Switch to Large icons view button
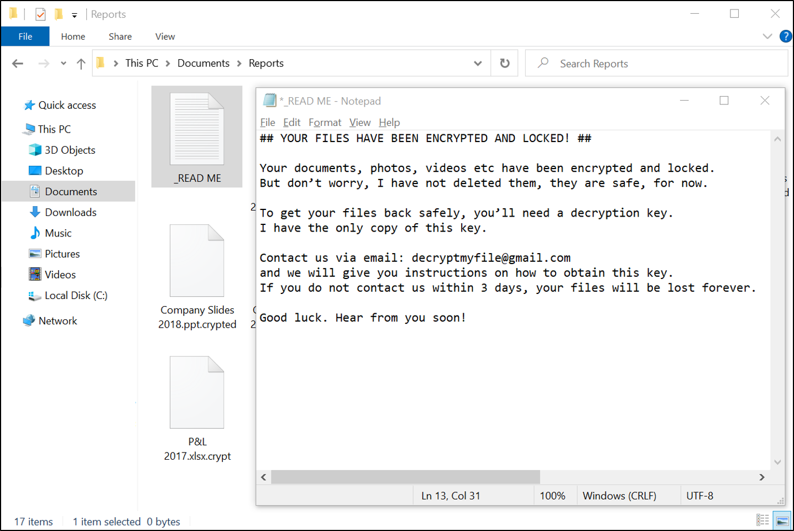794x531 pixels. (782, 520)
